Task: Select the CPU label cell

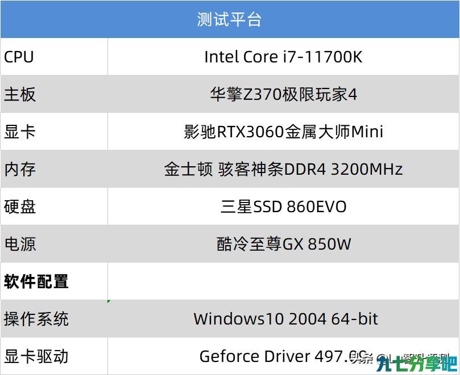Action: pos(54,57)
